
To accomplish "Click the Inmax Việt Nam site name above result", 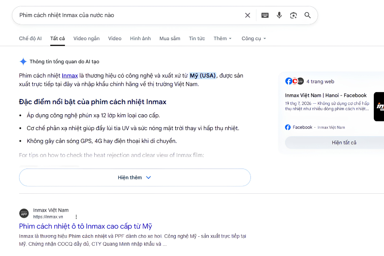I will tap(51, 210).
